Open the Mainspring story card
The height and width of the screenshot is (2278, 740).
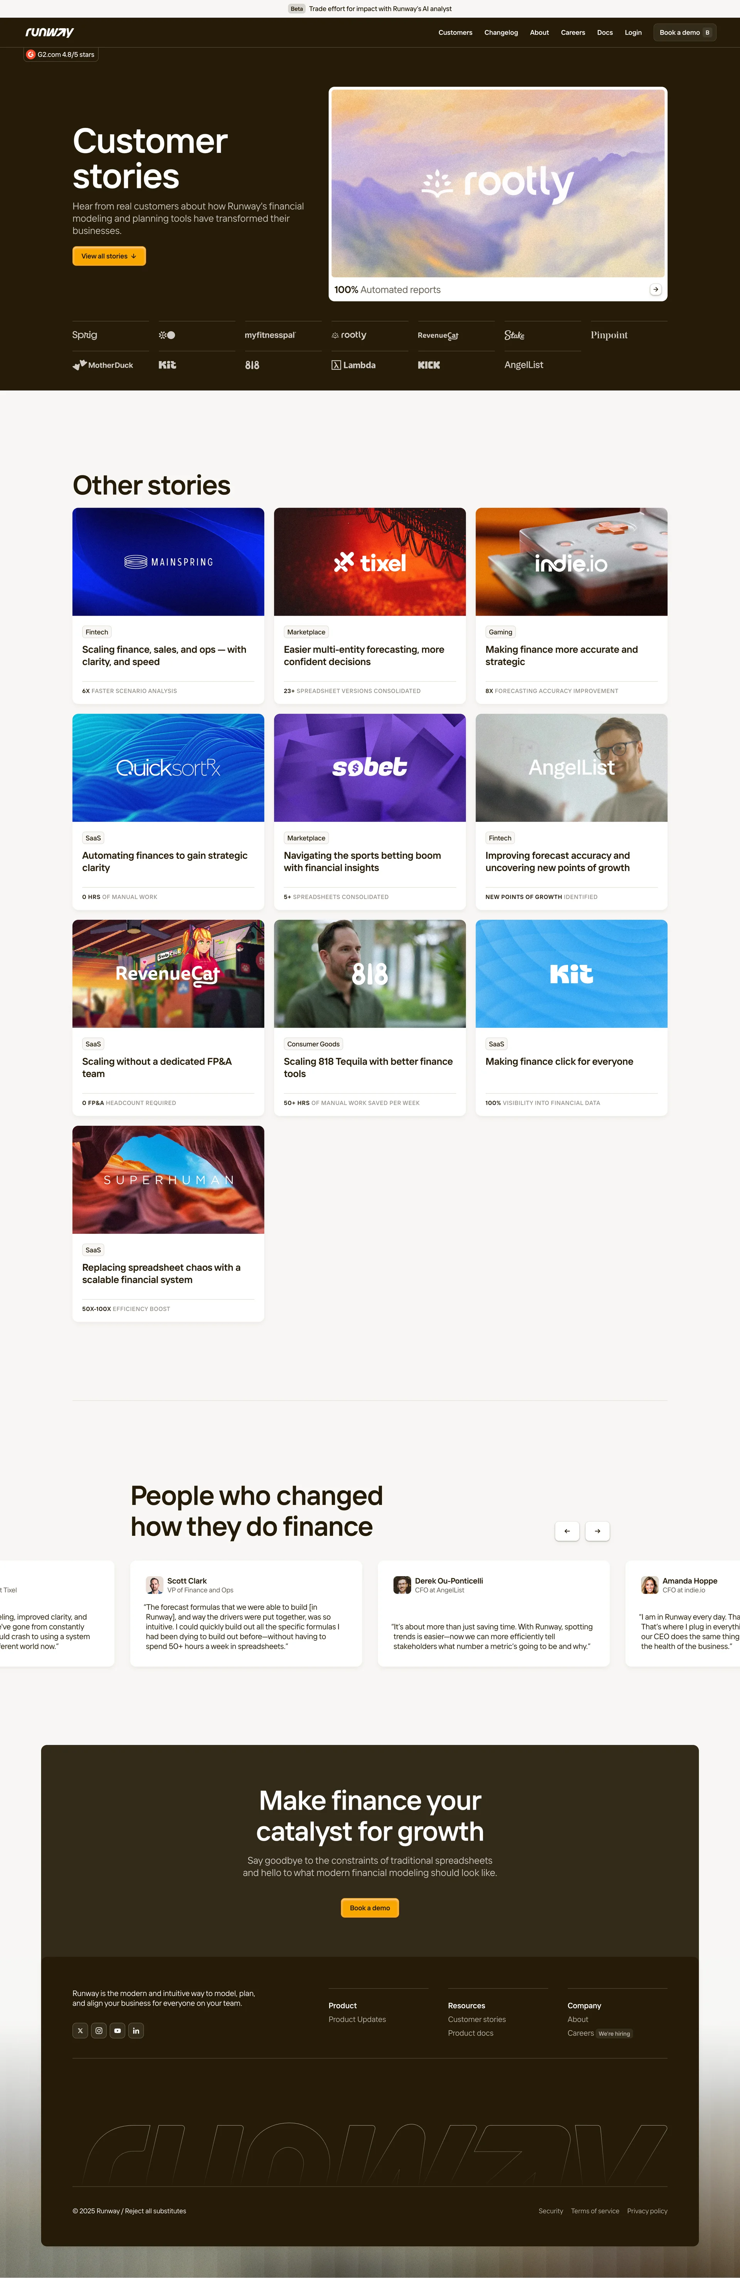tap(168, 606)
